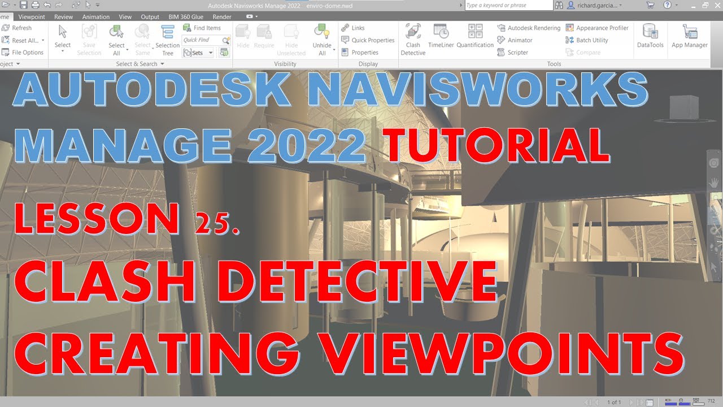This screenshot has width=723, height=407.
Task: Click the keyword or phrase search box
Action: coord(508,5)
